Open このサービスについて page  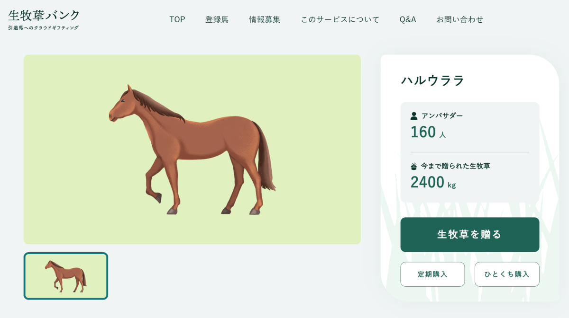(x=340, y=19)
